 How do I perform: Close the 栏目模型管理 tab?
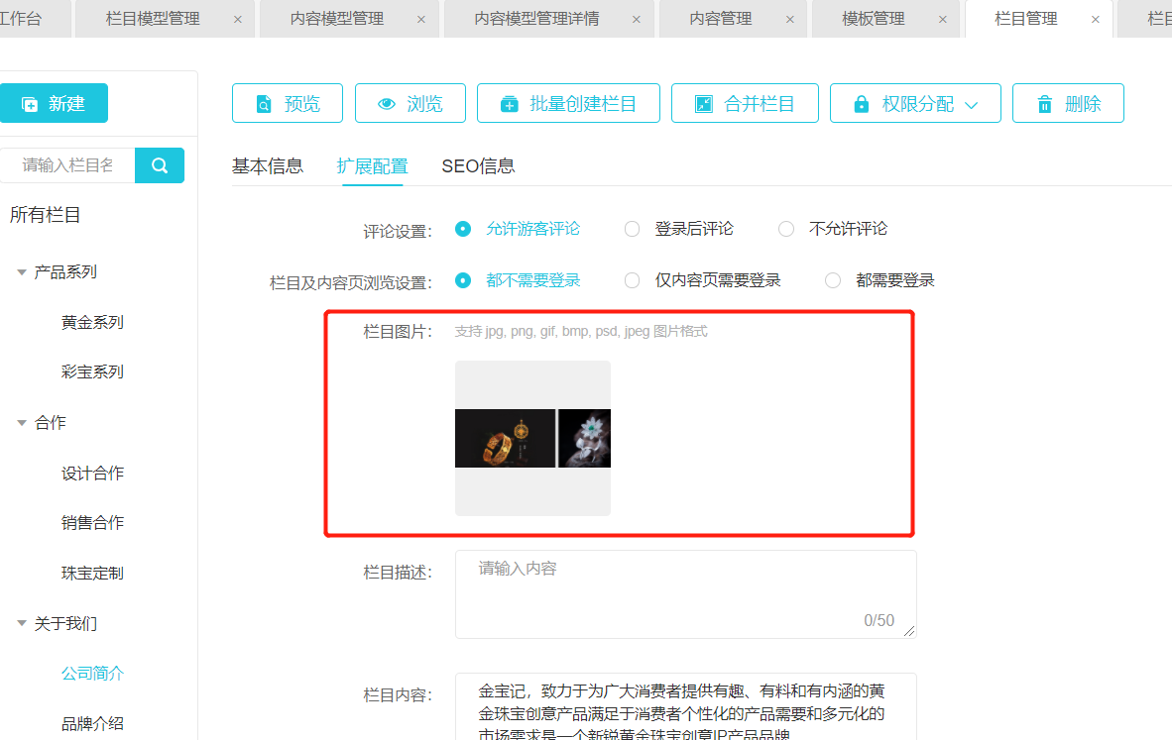(x=238, y=20)
